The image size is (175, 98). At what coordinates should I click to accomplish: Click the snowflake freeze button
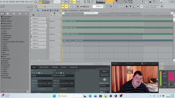click(x=104, y=79)
